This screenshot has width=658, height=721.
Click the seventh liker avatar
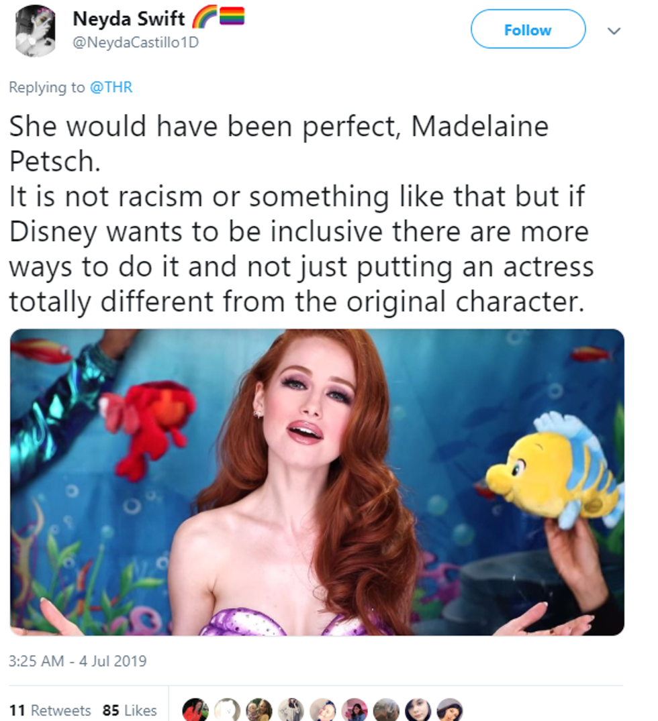(386, 710)
